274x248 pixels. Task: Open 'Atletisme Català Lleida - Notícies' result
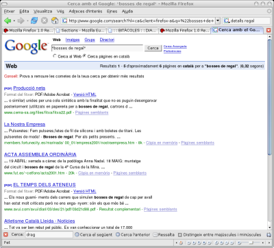coord(40,221)
